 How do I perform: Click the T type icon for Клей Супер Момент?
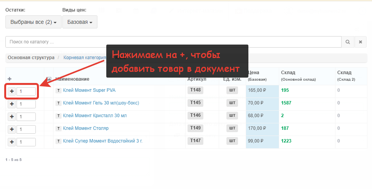[59, 141]
